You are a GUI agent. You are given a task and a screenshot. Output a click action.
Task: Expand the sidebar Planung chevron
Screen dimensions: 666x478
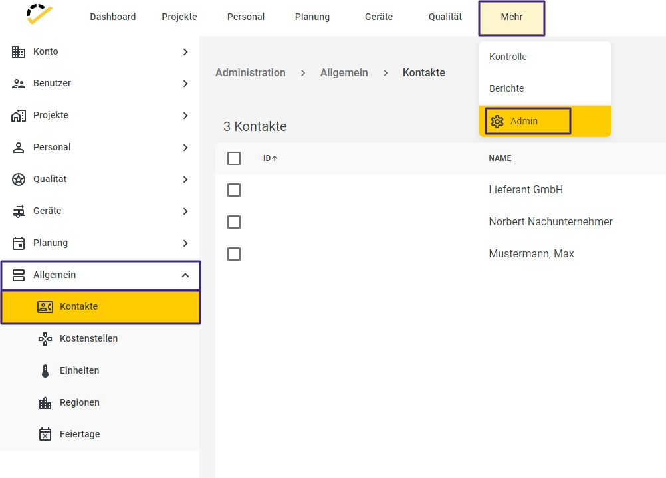(185, 243)
